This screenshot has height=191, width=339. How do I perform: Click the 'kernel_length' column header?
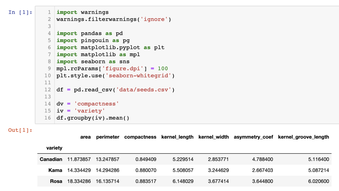coord(177,137)
